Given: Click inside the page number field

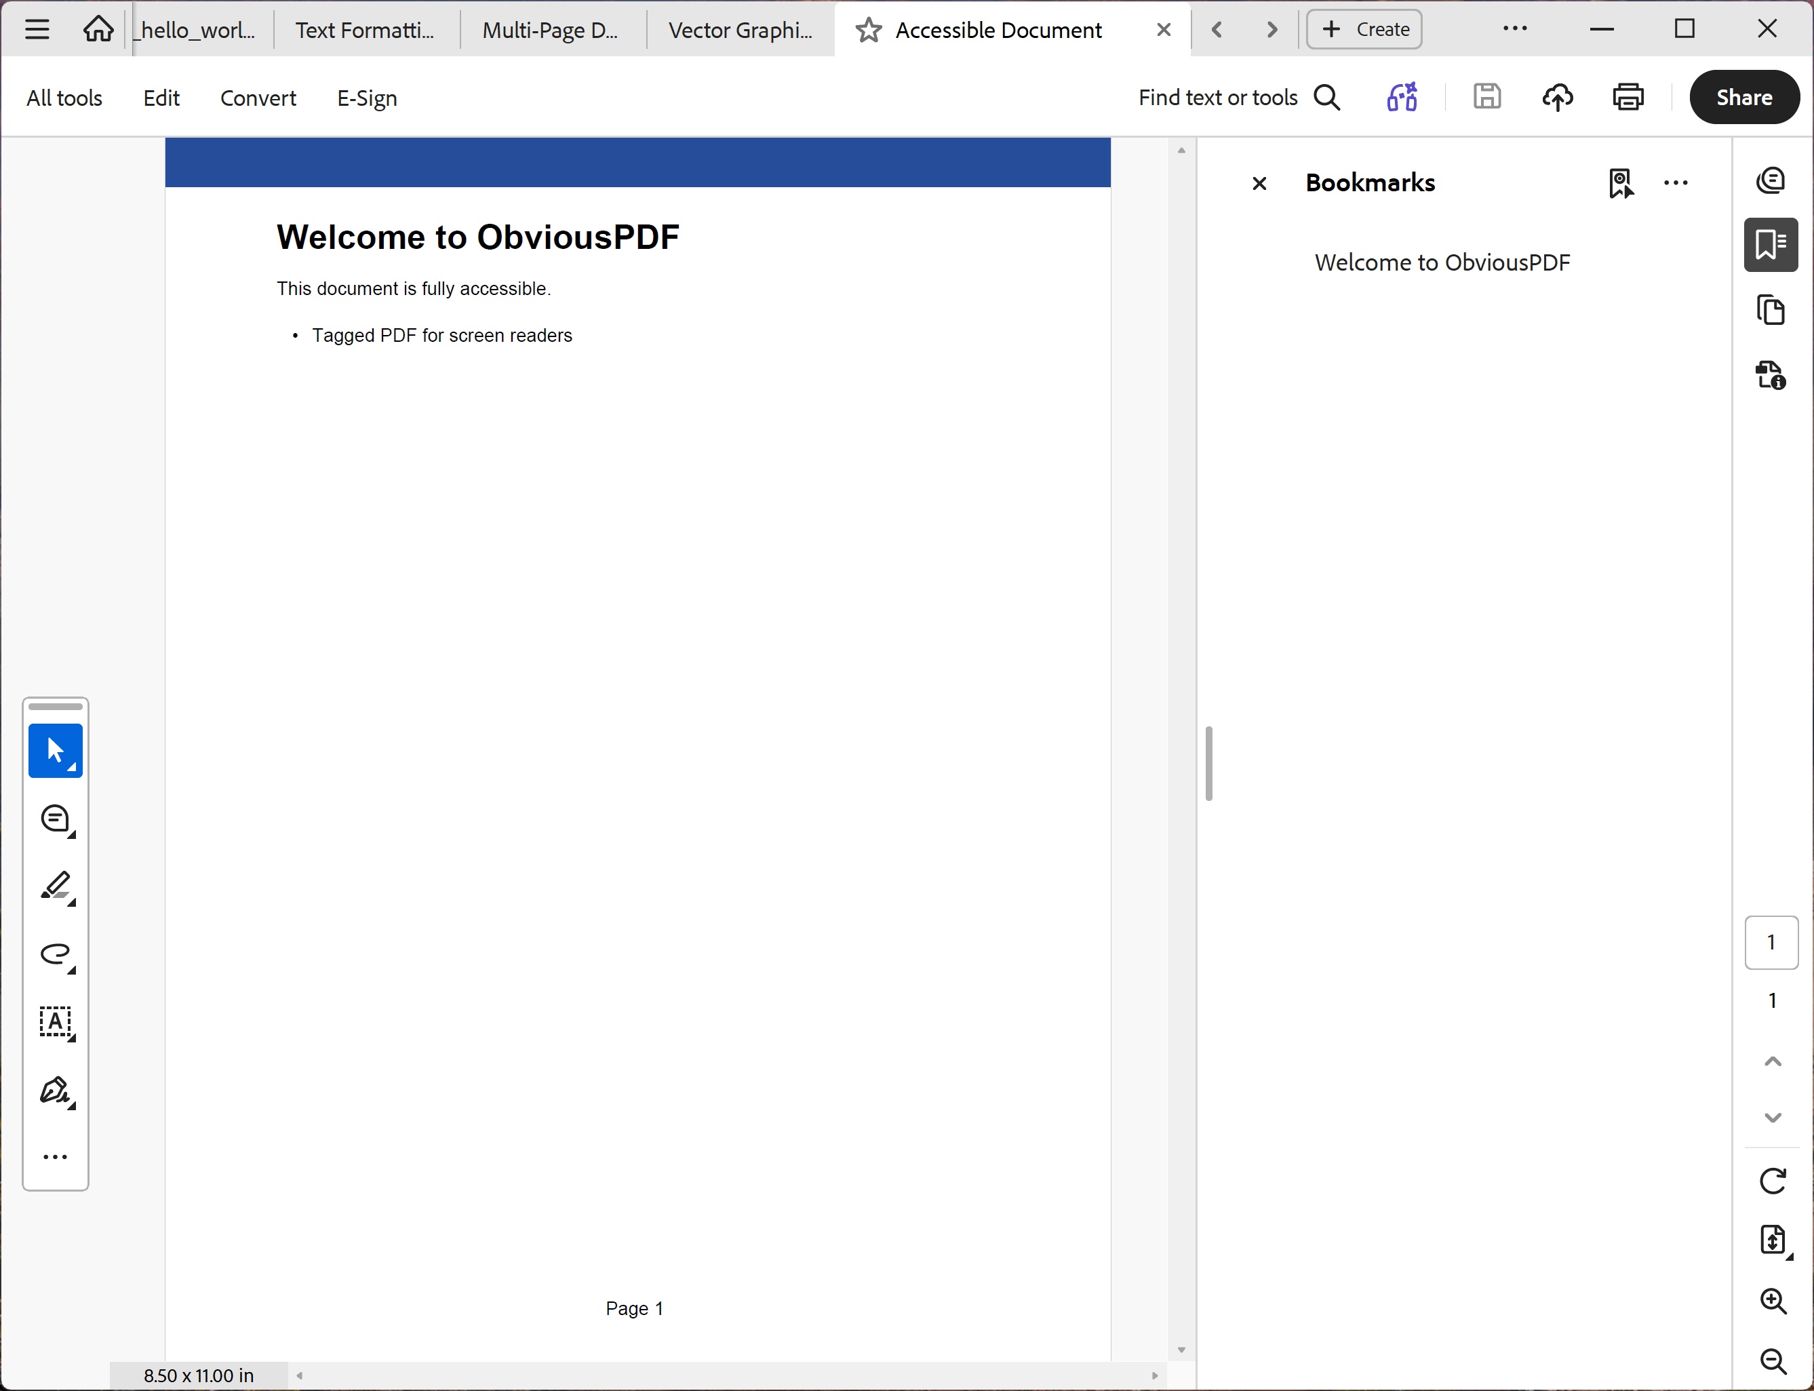Looking at the screenshot, I should (1772, 942).
